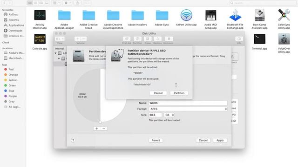Select Recents in Finder sidebar

coord(13,19)
